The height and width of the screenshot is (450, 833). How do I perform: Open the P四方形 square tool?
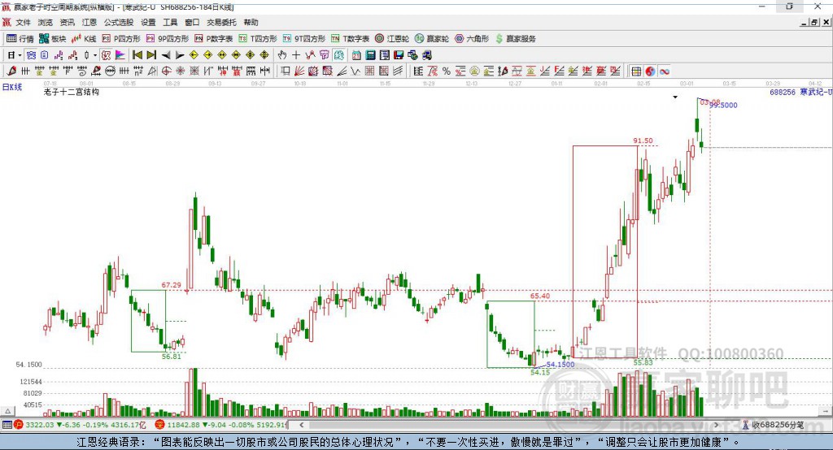121,39
